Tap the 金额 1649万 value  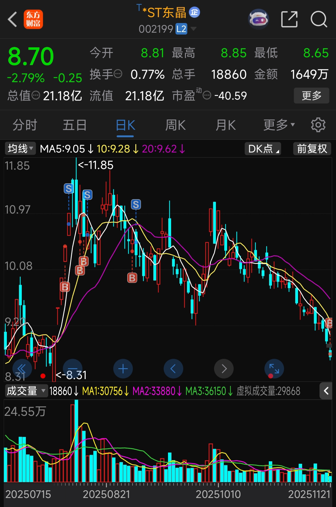(x=309, y=74)
